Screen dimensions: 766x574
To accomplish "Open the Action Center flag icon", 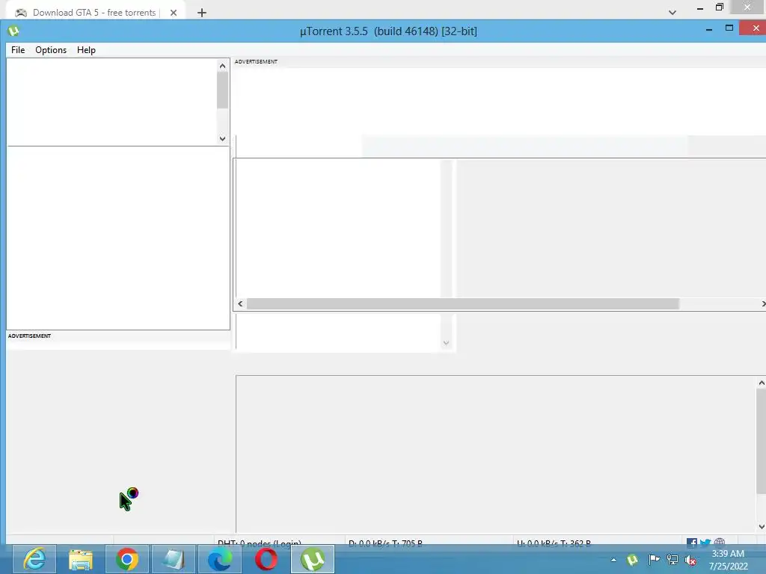I will click(654, 560).
